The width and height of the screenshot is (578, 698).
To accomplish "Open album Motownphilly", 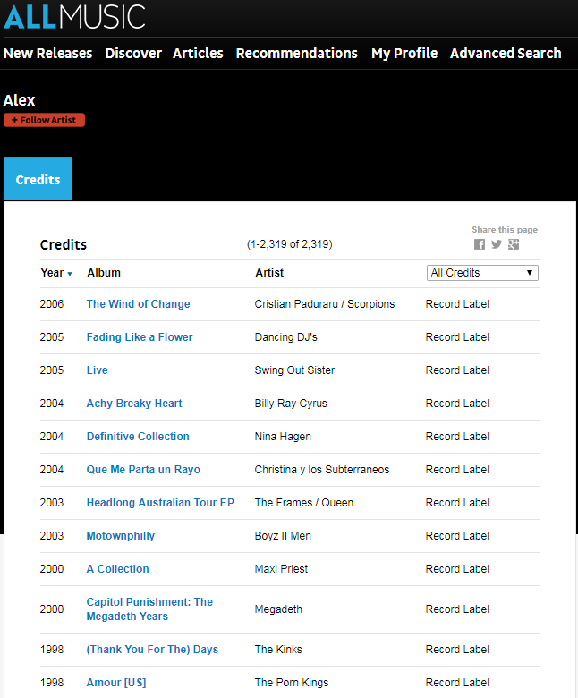I will point(121,535).
